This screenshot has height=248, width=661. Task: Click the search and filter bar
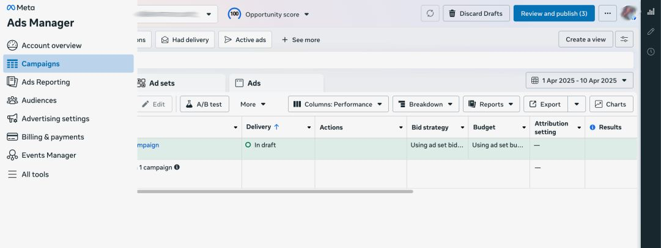(385, 60)
